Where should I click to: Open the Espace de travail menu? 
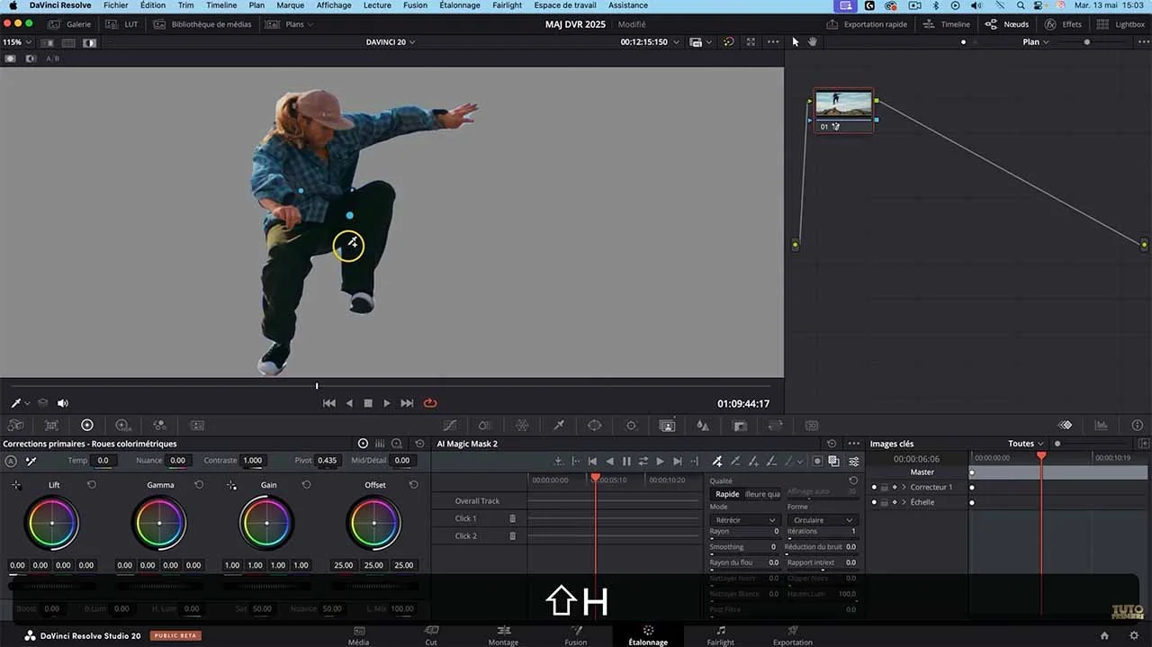(565, 5)
